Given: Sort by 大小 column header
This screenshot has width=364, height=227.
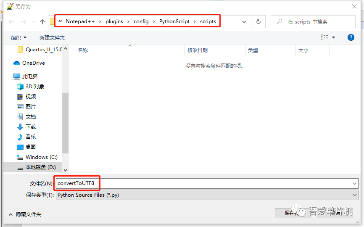Looking at the screenshot, I should click(303, 50).
